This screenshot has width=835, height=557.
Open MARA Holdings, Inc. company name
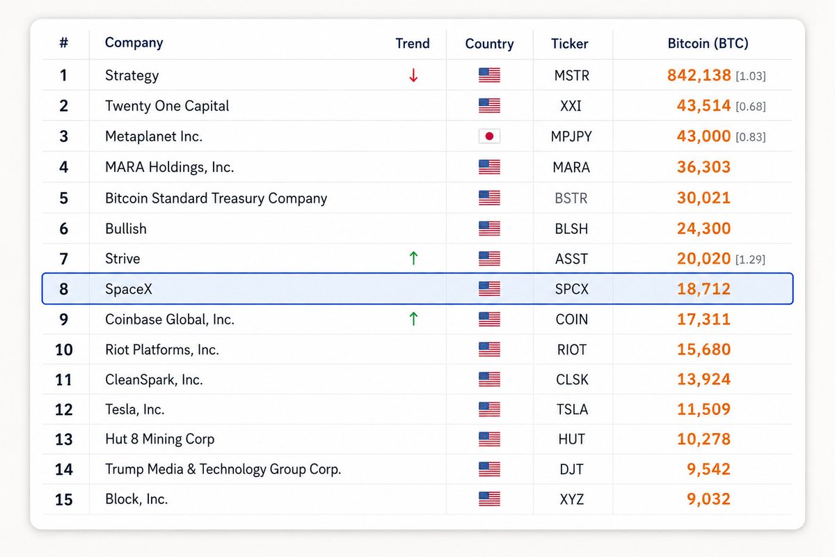point(169,167)
